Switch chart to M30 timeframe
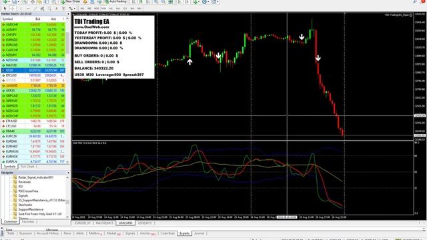Viewport: 427px width, 240px height. pos(103,9)
